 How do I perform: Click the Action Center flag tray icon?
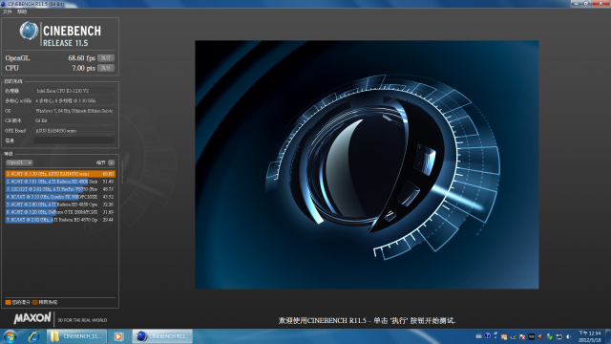(x=522, y=336)
